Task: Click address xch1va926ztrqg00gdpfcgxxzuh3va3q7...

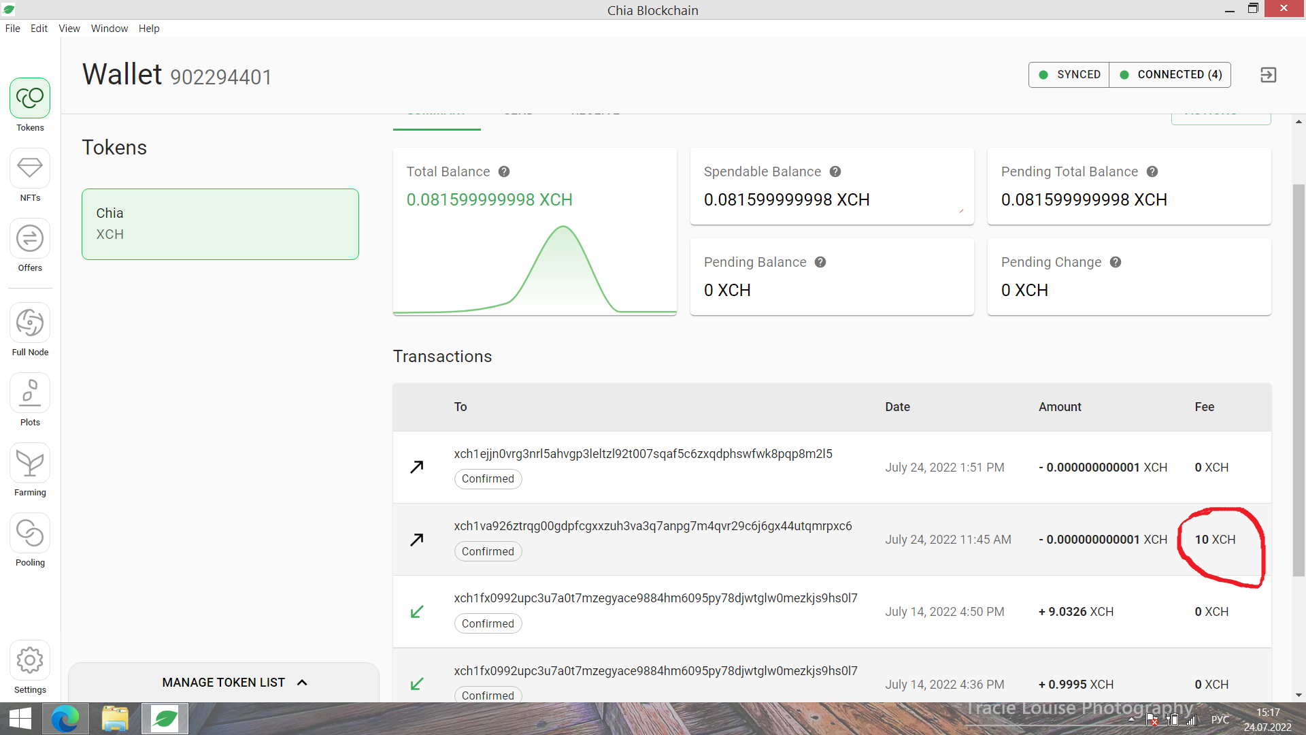Action: 653,526
